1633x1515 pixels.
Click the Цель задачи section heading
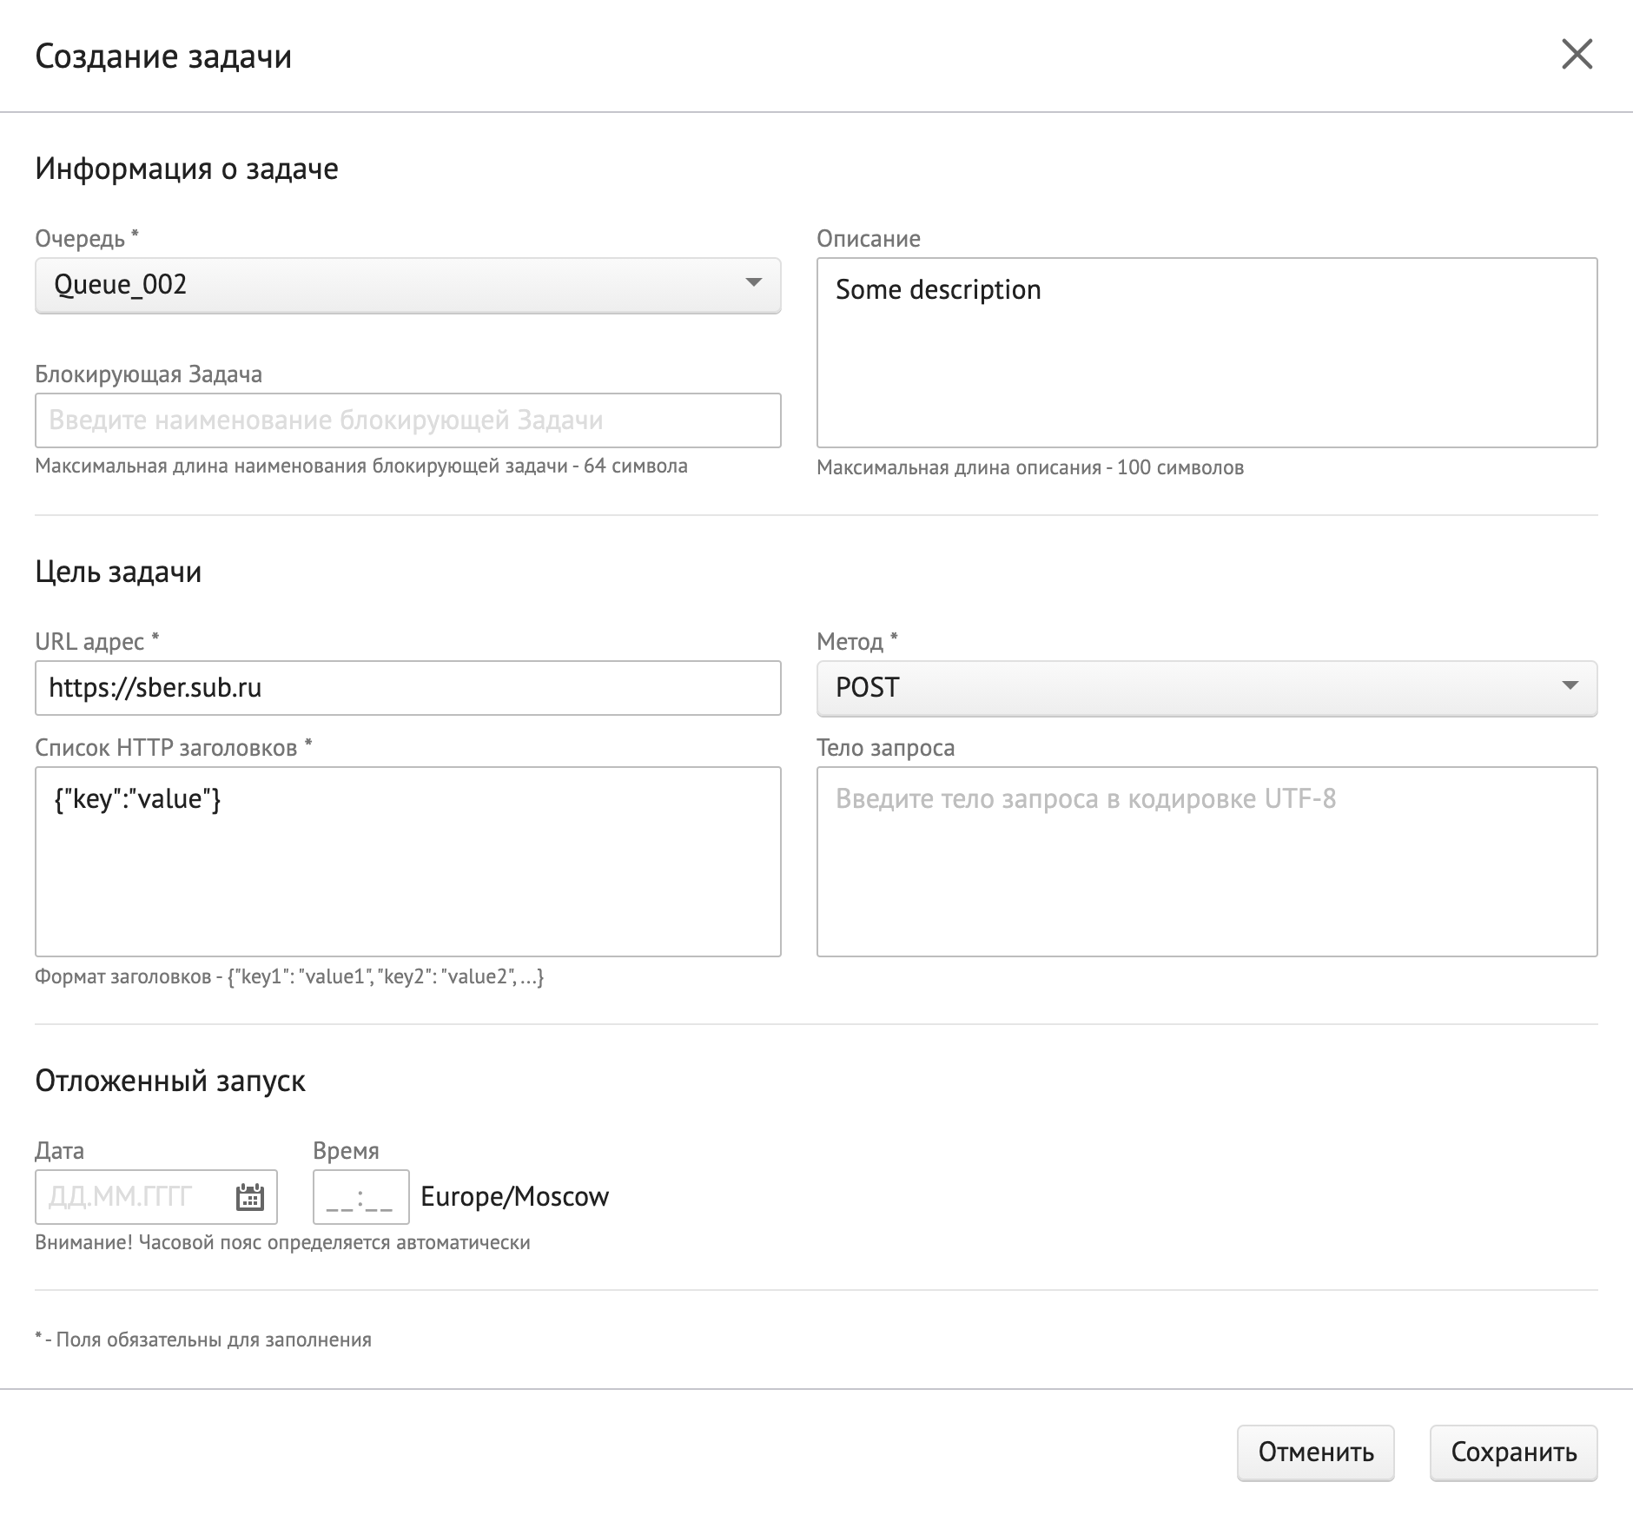coord(118,572)
